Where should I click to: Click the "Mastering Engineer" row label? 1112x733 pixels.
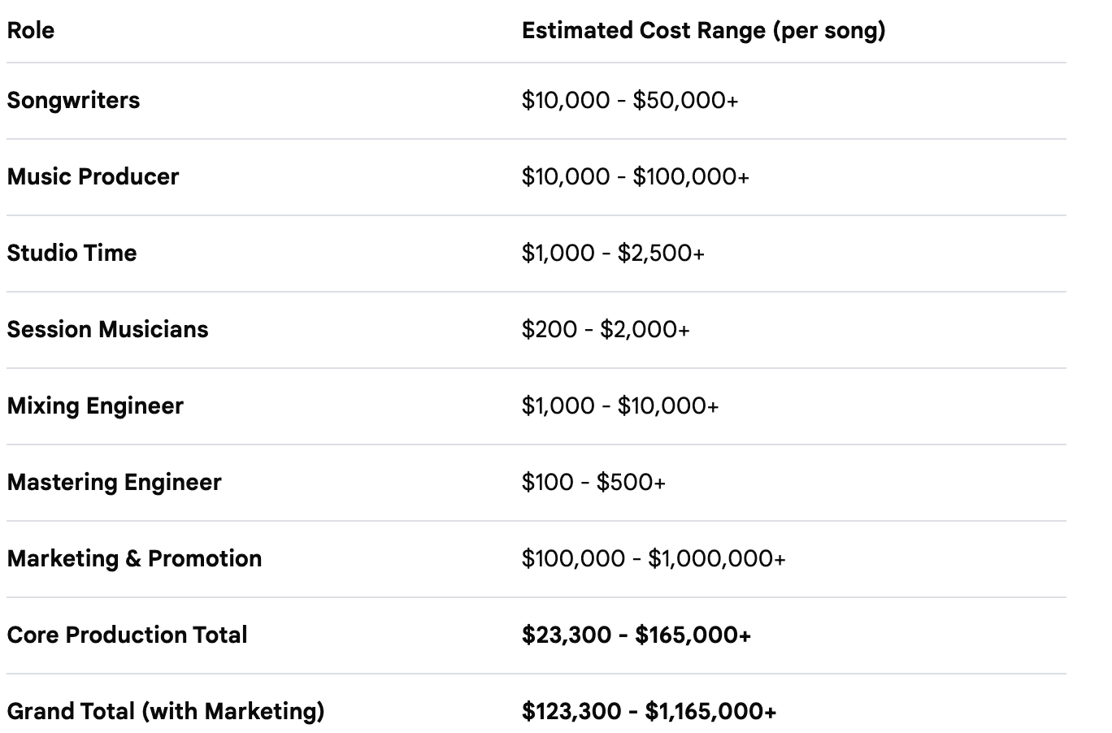coord(114,483)
